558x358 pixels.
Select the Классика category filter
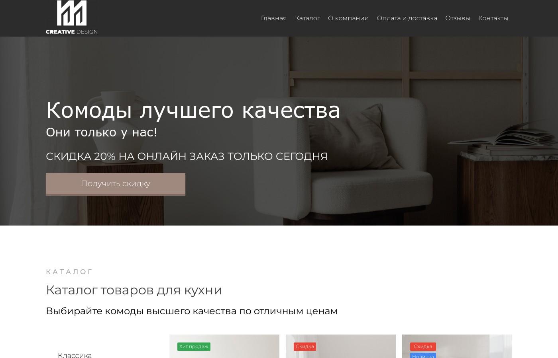[75, 355]
